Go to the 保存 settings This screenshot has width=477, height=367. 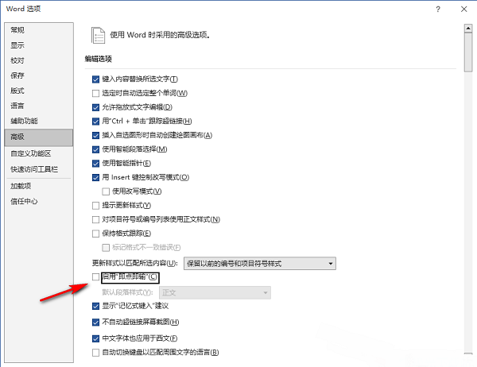tap(39, 75)
